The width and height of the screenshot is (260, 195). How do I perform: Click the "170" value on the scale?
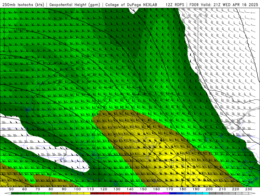click(x=170, y=189)
